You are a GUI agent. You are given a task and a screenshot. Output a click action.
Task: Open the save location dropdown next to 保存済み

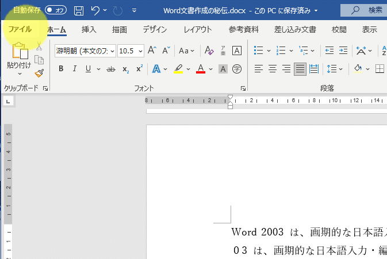316,11
